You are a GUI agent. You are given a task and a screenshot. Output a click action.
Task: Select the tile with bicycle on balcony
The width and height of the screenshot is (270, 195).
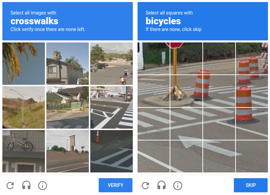pyautogui.click(x=24, y=151)
